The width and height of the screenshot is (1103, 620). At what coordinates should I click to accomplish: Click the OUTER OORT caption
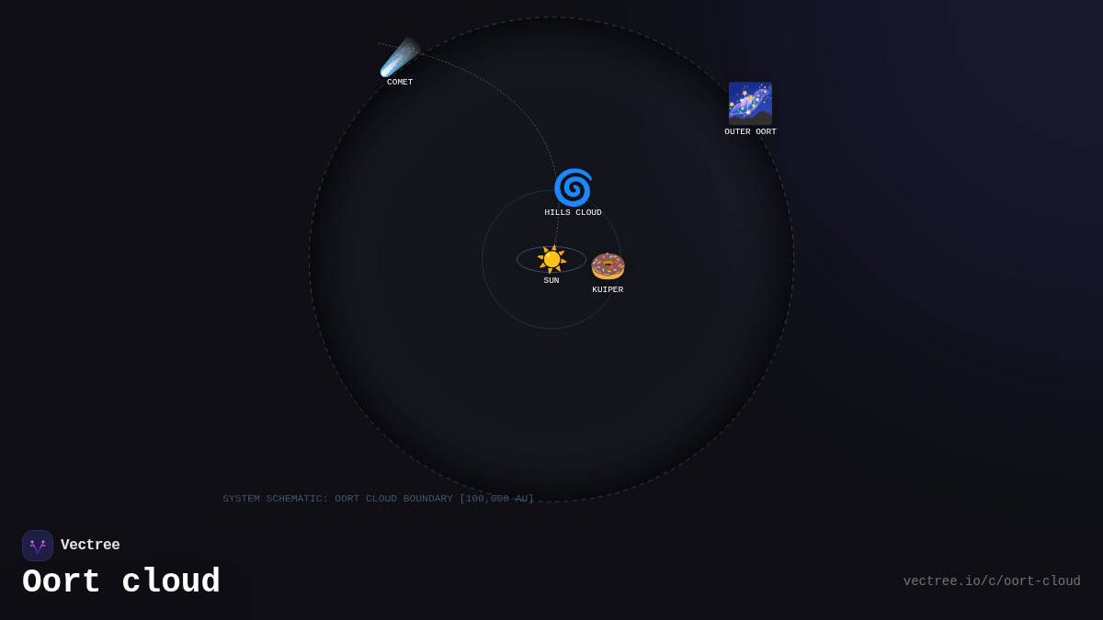[750, 131]
